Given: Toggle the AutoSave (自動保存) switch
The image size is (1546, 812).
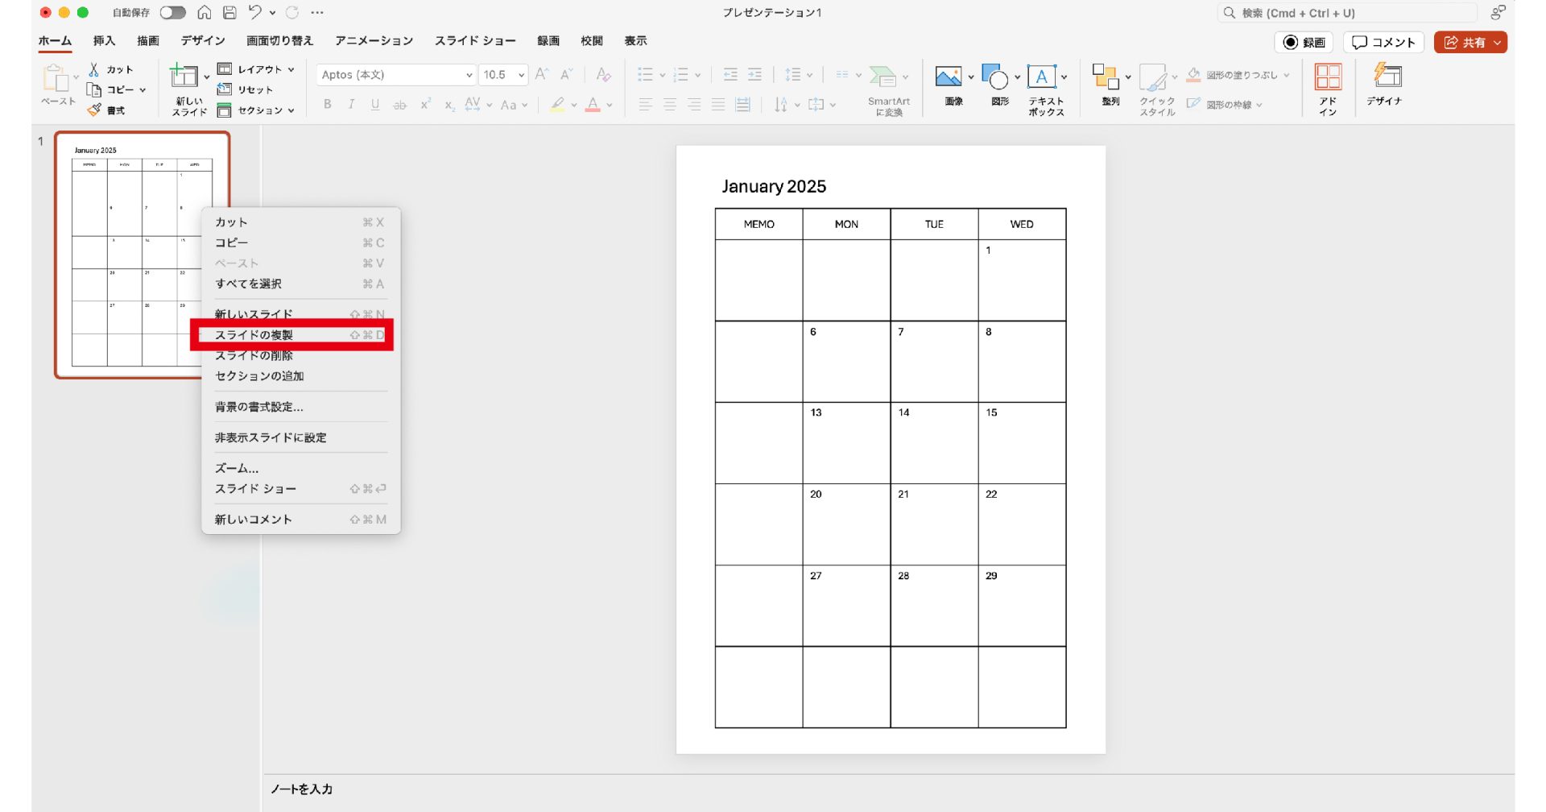Looking at the screenshot, I should 172,12.
